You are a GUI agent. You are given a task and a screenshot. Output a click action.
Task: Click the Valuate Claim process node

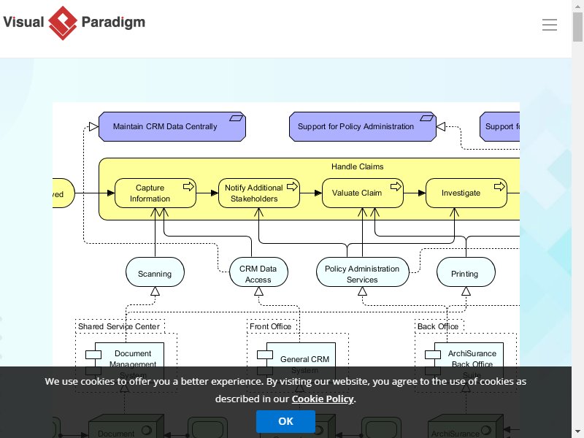tap(362, 193)
